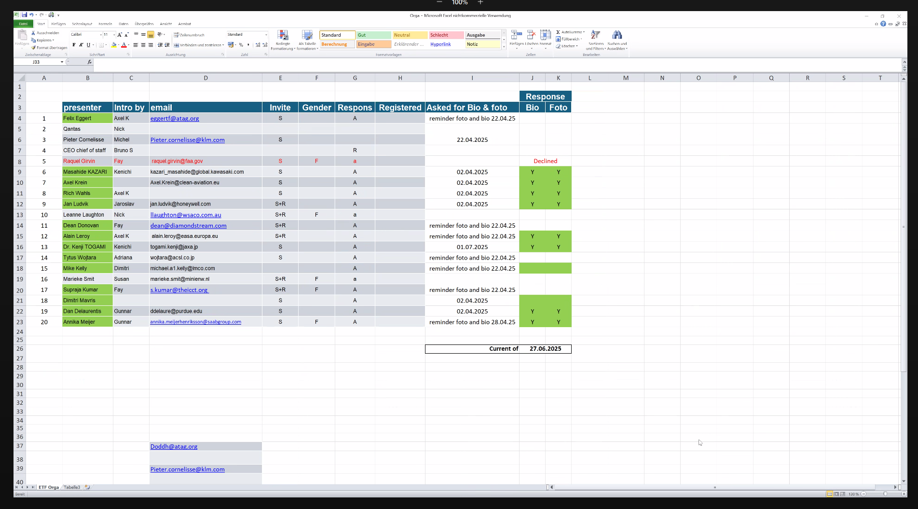The image size is (918, 509).
Task: Click the Sortieren und Filtern icon
Action: click(x=596, y=36)
